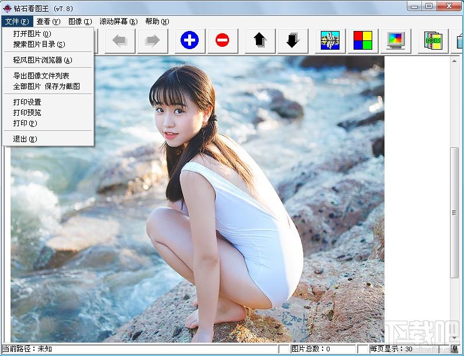This screenshot has height=356, width=464.
Task: Maximize the 钻石看图王 window
Action: [x=429, y=6]
